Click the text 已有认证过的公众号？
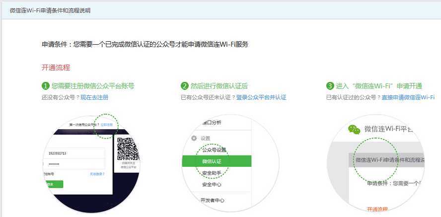This screenshot has height=217, width=441. pos(354,97)
